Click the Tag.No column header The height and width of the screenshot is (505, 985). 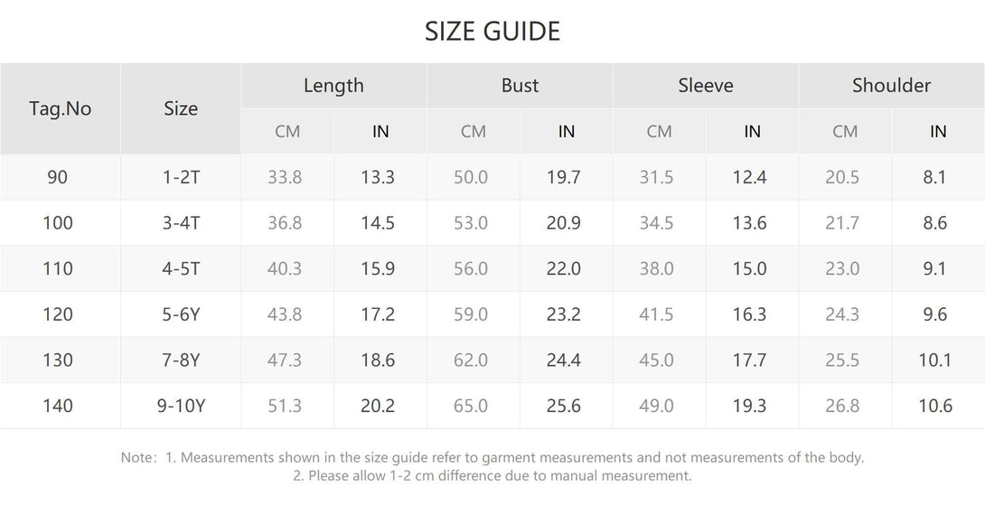click(x=61, y=108)
